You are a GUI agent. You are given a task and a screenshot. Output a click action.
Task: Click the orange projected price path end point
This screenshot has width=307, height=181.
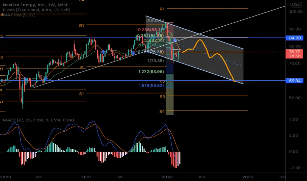click(x=234, y=81)
